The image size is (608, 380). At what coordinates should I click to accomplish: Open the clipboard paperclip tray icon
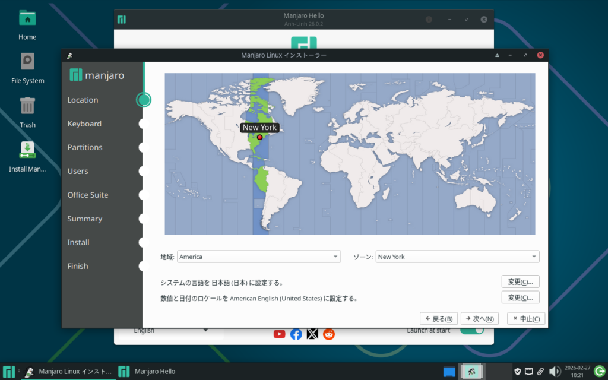pyautogui.click(x=540, y=372)
